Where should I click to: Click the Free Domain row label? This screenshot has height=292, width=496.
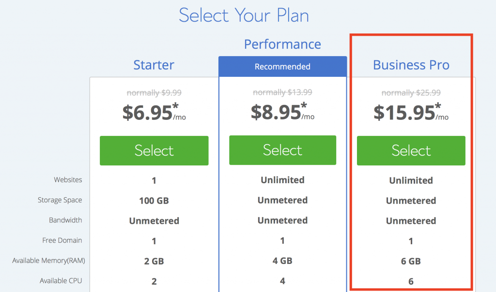(x=62, y=240)
